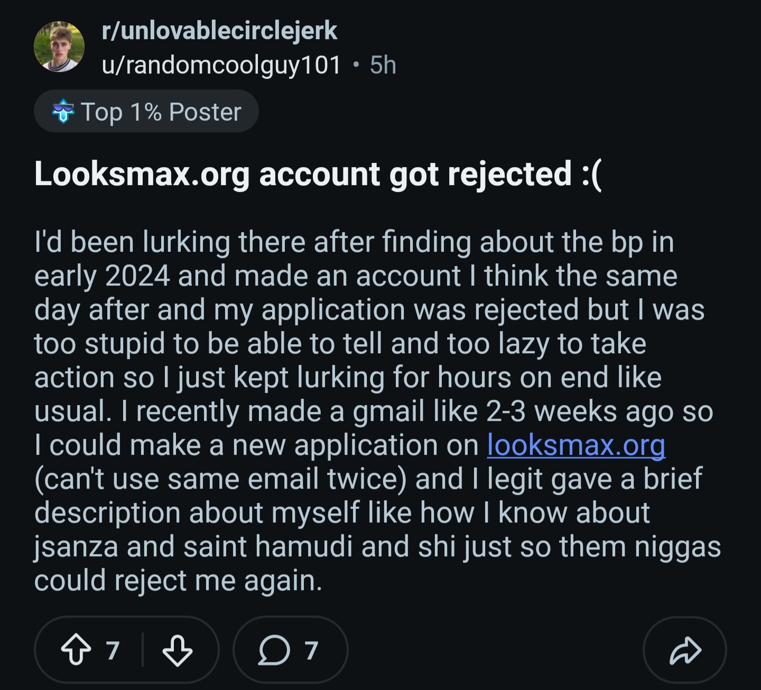Screen dimensions: 761x690
Task: Share the post using the arrow icon
Action: pos(685,650)
